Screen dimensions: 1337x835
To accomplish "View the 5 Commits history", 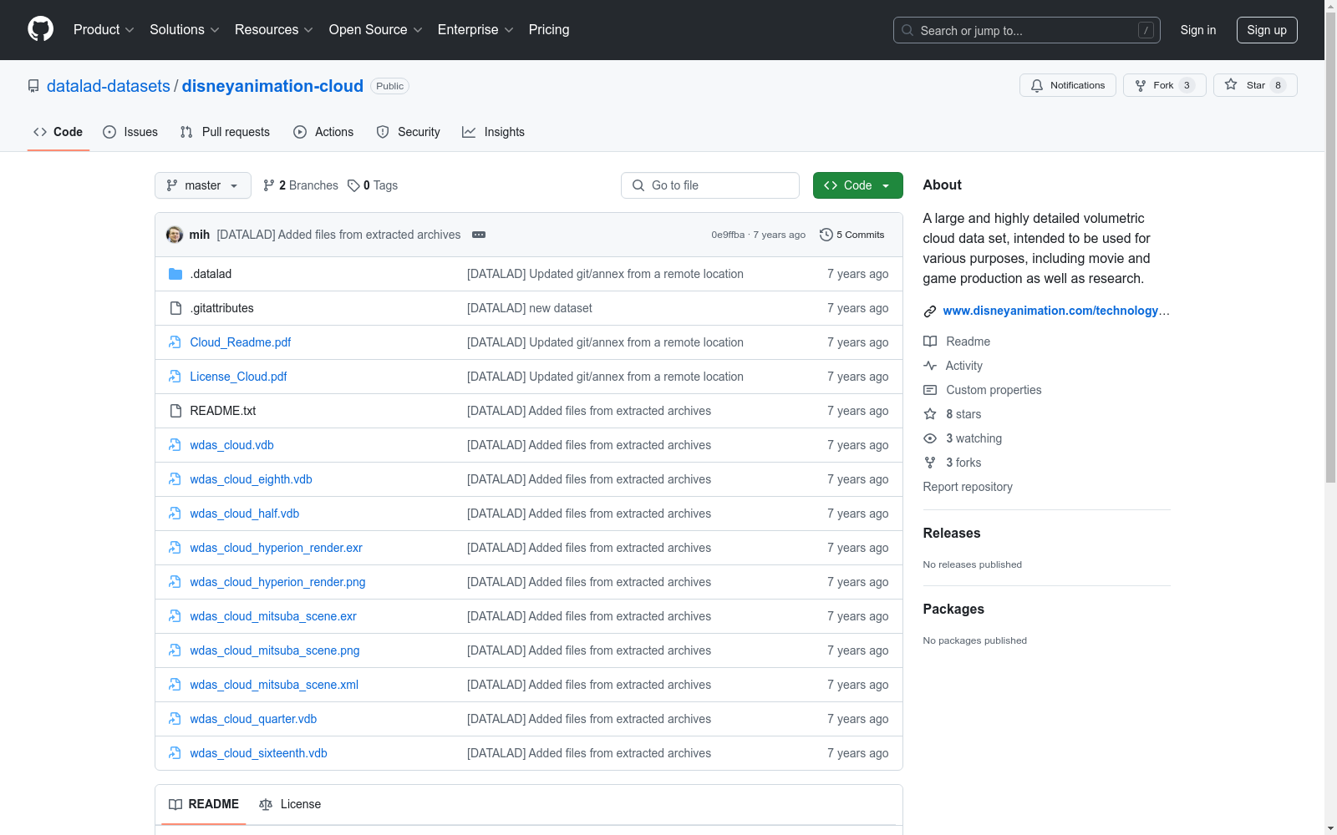I will tap(852, 235).
